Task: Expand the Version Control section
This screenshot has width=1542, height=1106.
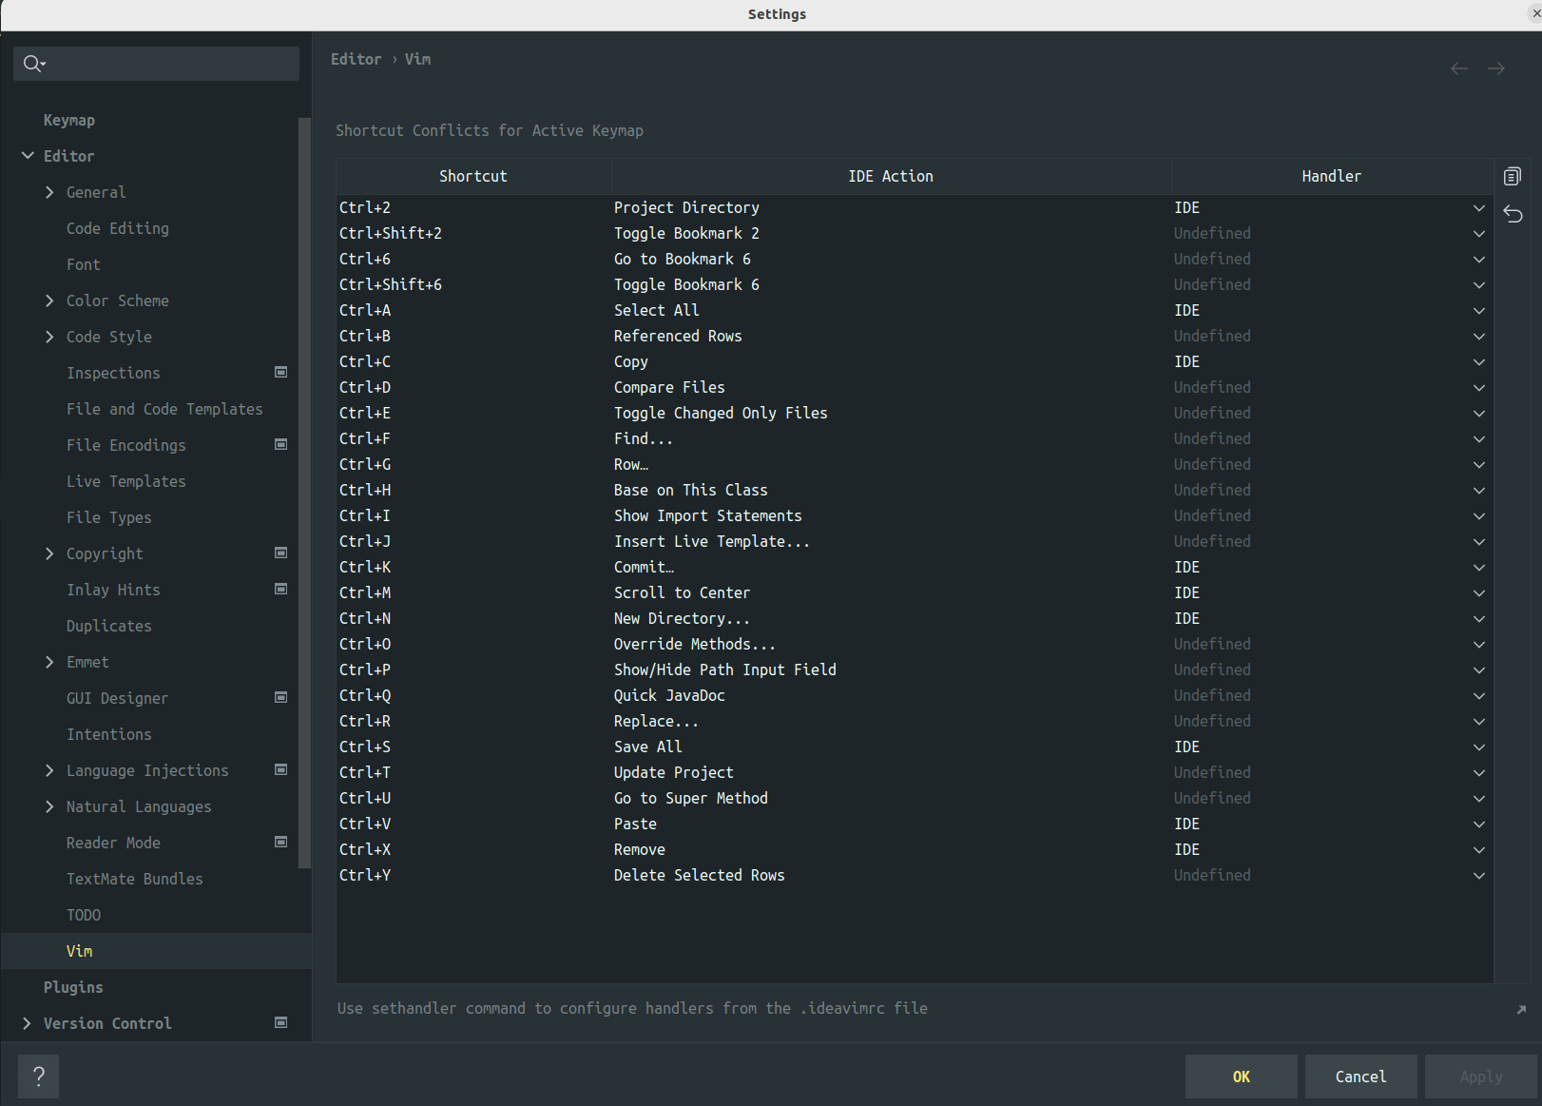Action: coord(27,1023)
